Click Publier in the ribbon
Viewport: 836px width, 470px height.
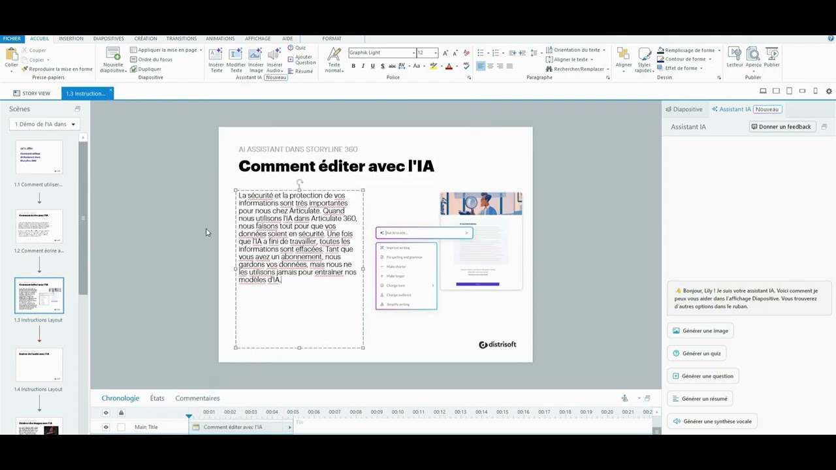click(x=772, y=57)
